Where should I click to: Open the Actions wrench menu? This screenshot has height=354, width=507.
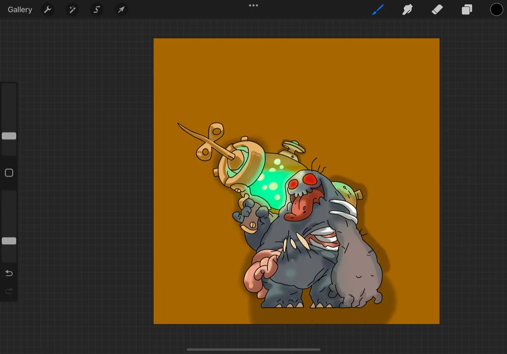coord(48,10)
